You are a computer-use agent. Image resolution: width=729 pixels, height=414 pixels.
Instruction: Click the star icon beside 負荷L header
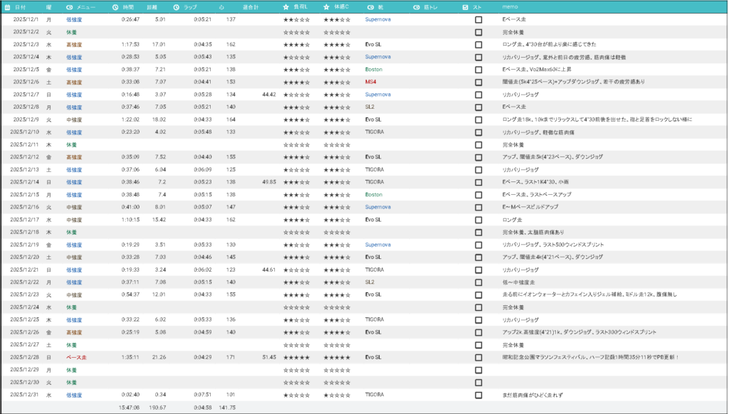285,6
